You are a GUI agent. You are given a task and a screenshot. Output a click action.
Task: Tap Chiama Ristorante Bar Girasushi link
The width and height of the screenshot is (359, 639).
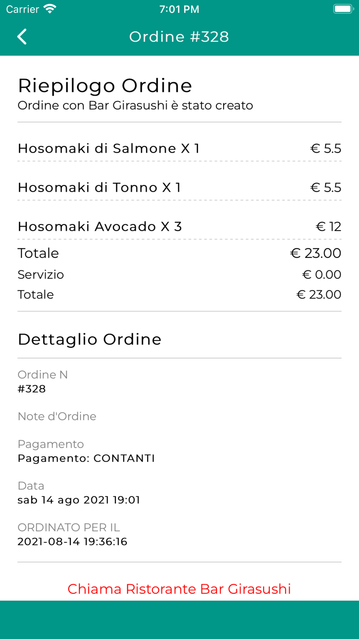[179, 589]
